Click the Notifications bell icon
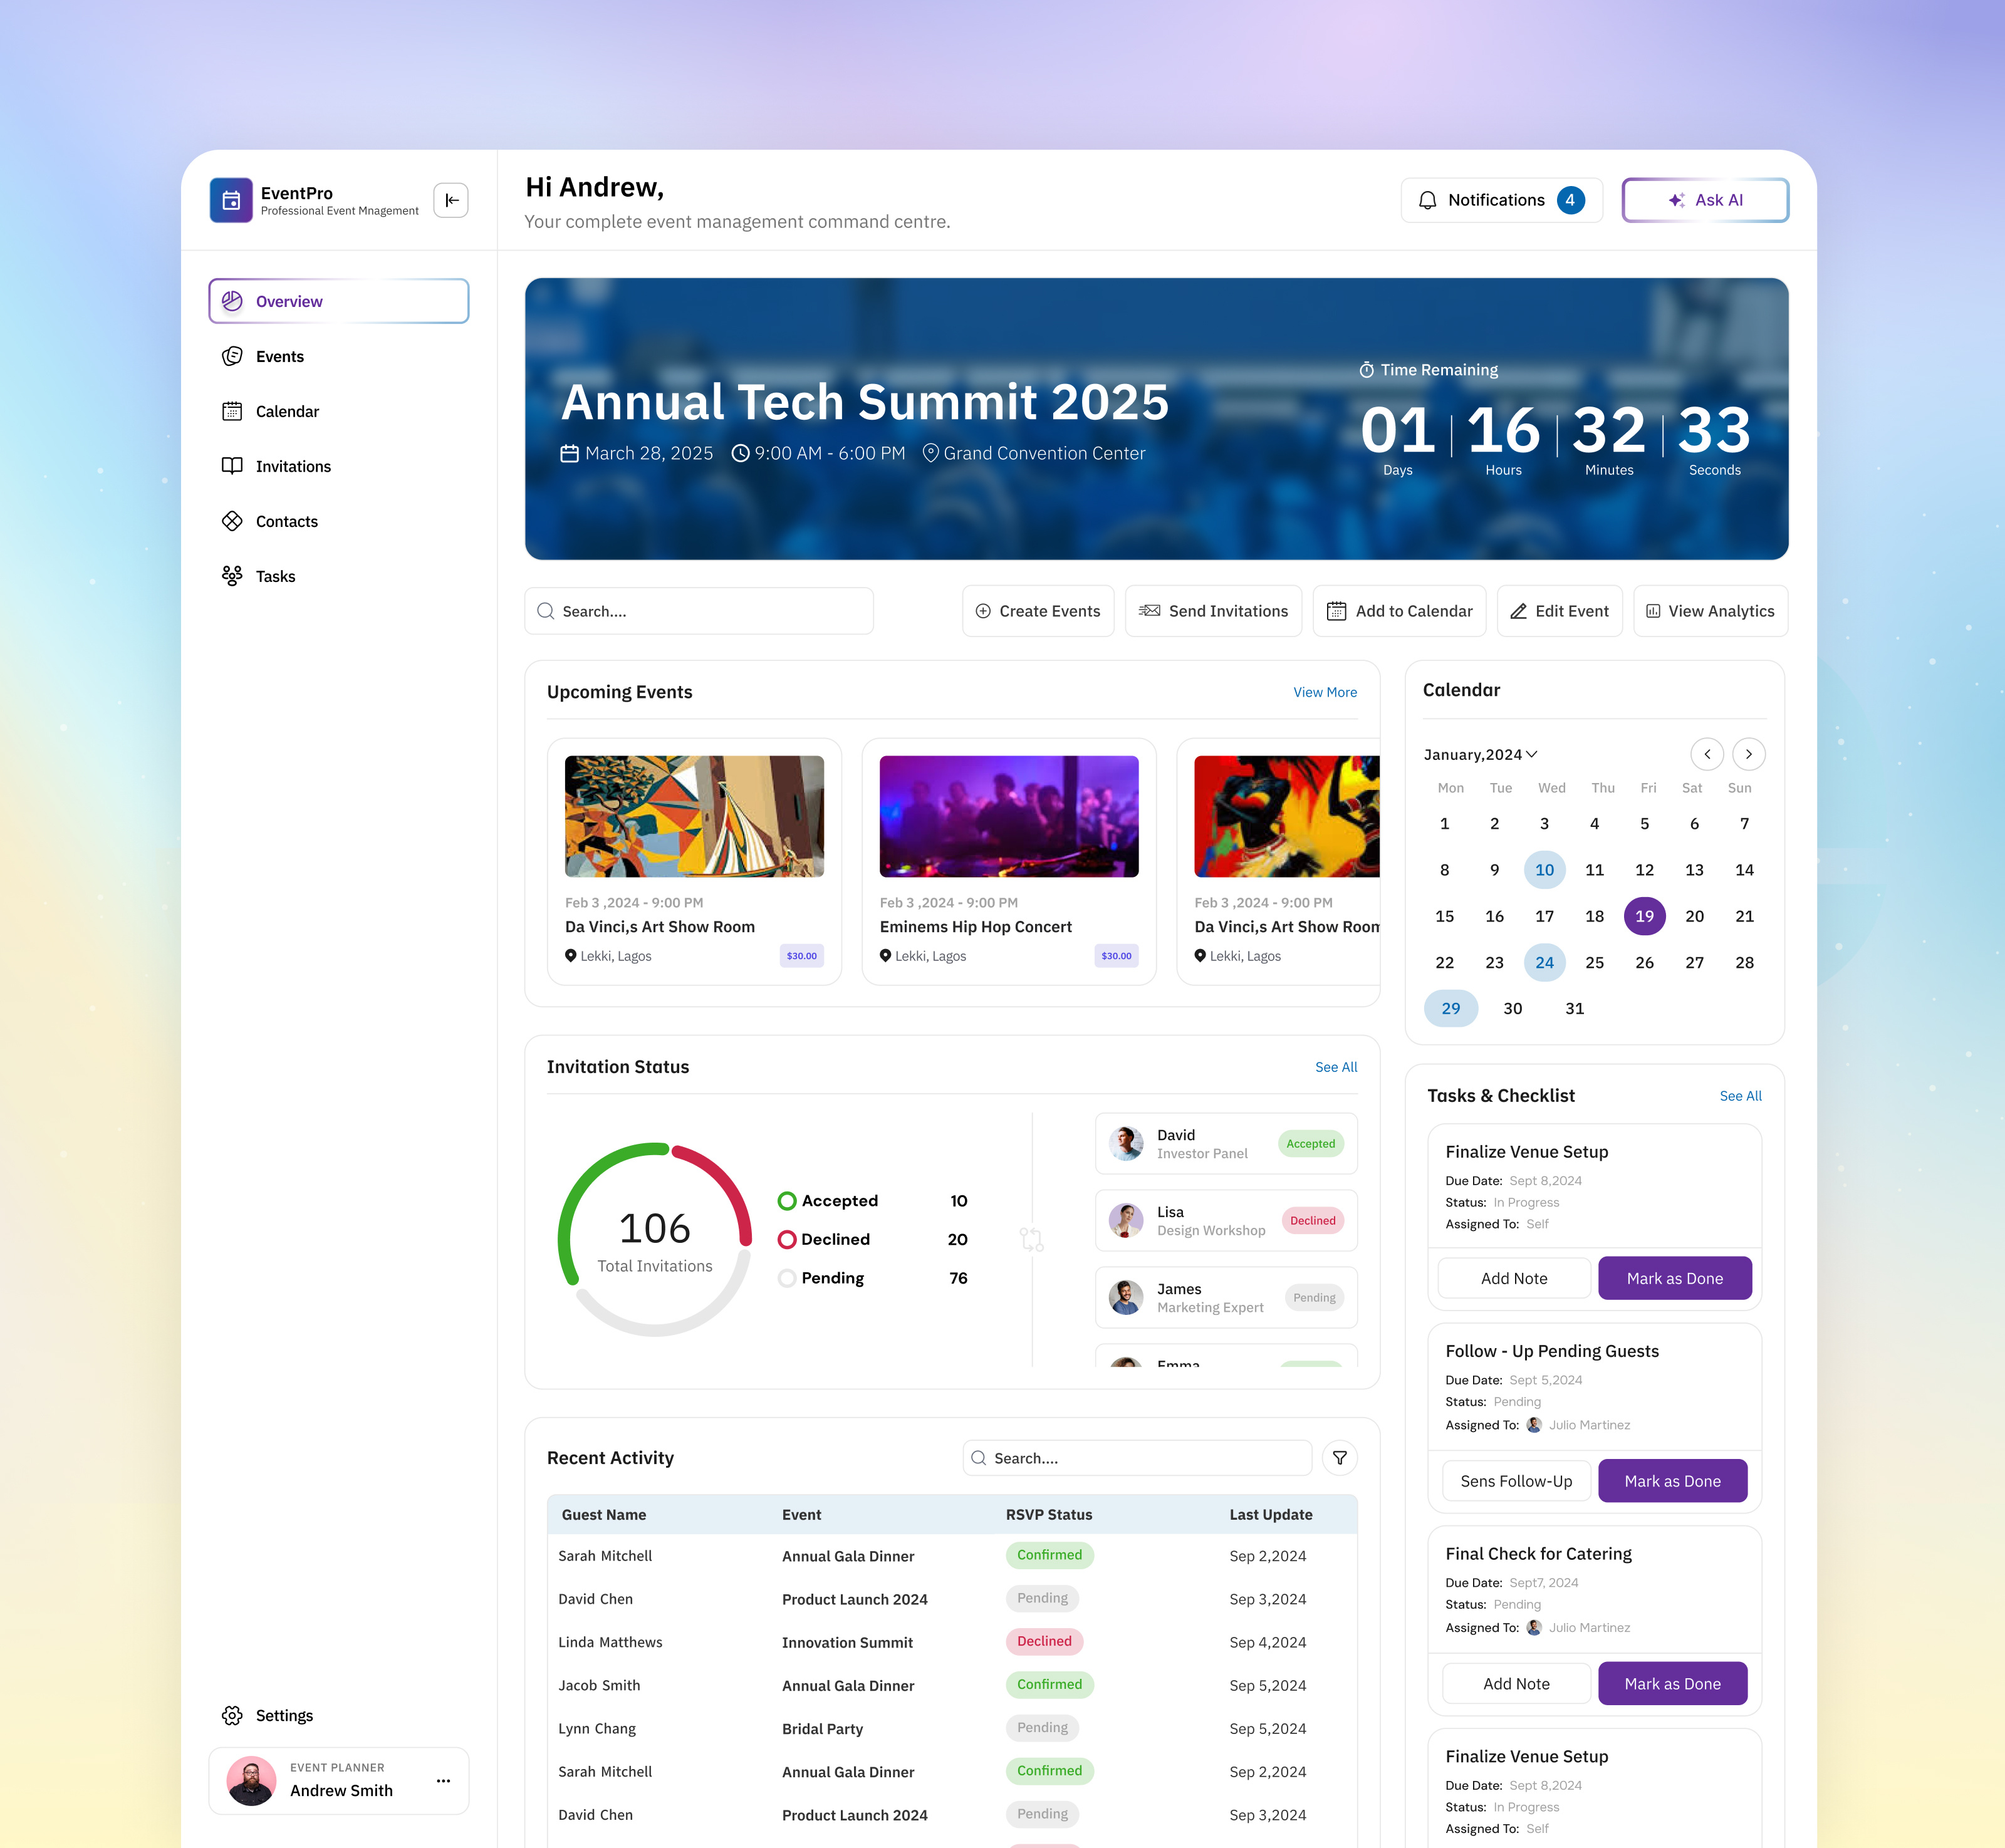The height and width of the screenshot is (1848, 2005). pyautogui.click(x=1428, y=200)
